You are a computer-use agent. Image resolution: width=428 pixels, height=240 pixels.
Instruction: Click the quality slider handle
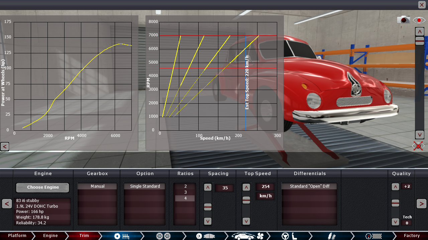[396, 203]
